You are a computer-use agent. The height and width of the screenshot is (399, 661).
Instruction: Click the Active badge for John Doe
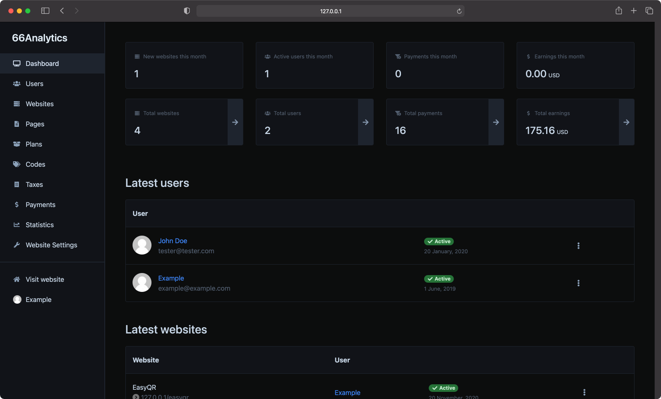coord(439,241)
